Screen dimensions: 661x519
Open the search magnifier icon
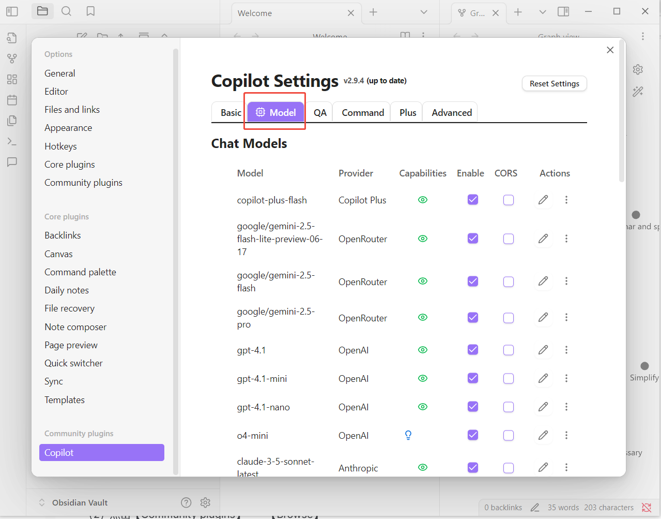[66, 11]
